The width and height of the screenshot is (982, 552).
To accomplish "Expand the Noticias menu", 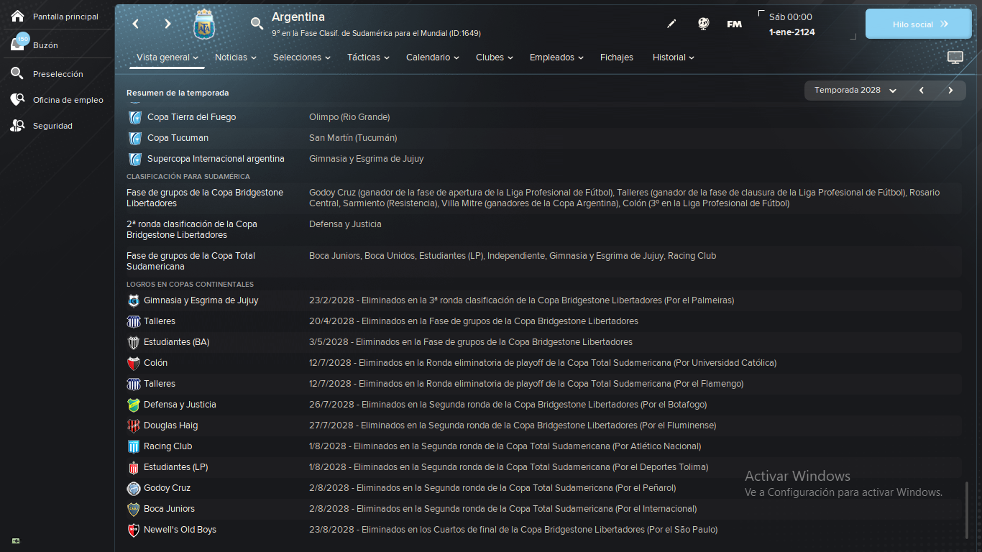I will (x=236, y=57).
